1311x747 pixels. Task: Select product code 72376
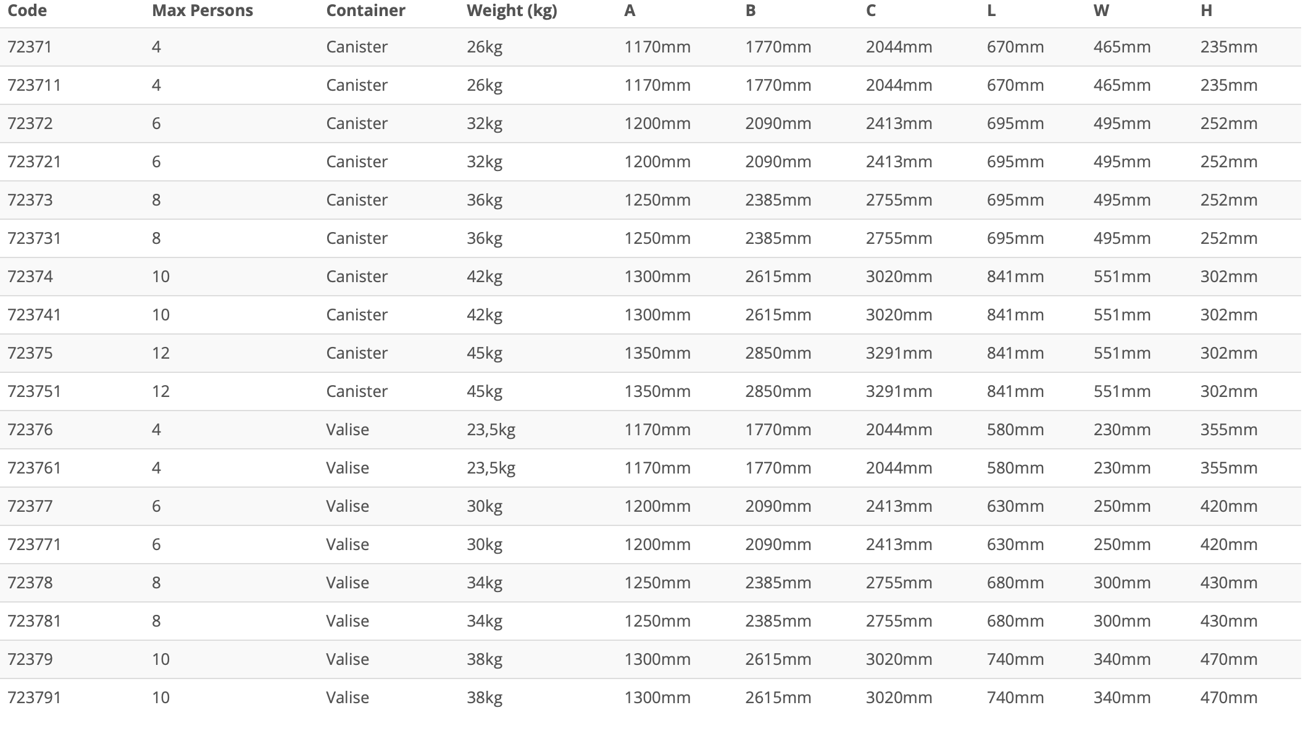[30, 430]
